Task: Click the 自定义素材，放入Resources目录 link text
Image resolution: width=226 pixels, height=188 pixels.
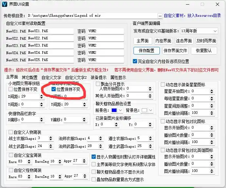Action: point(192,15)
